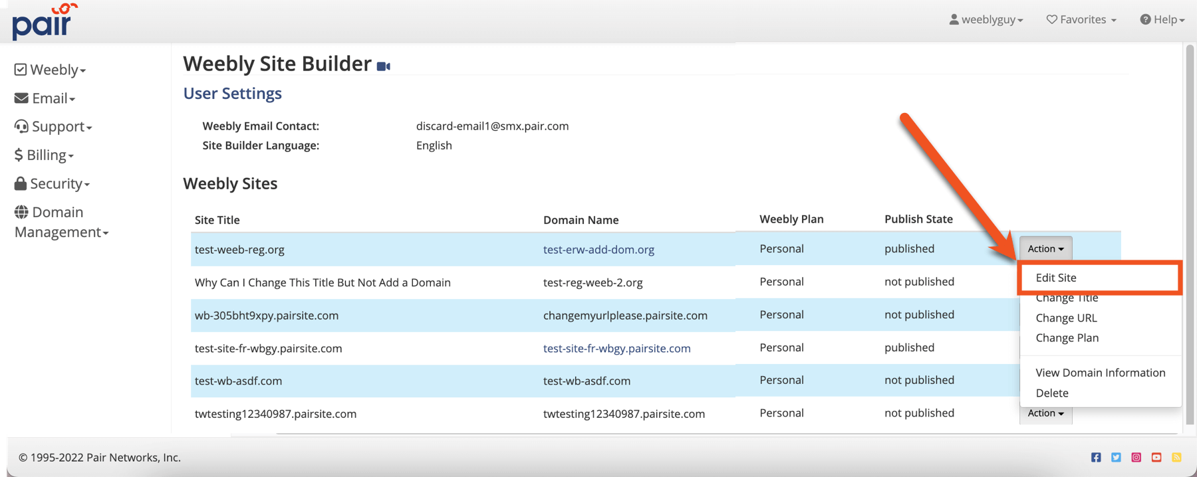Open the YouTube icon in footer
The width and height of the screenshot is (1197, 477).
(1156, 457)
